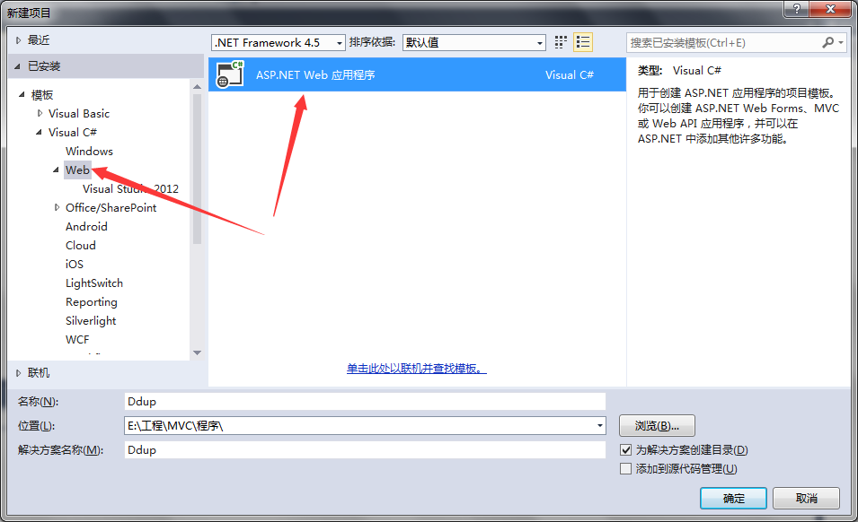This screenshot has width=858, height=522.
Task: Select Visual Basic category label
Action: click(x=79, y=114)
